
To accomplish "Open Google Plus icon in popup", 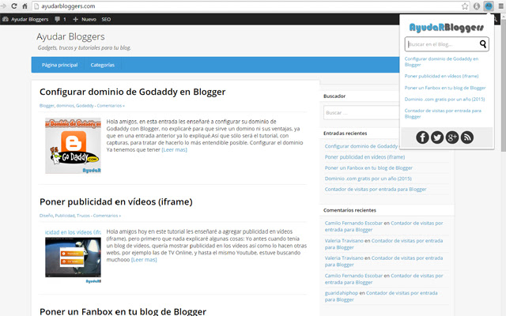I will (x=452, y=137).
